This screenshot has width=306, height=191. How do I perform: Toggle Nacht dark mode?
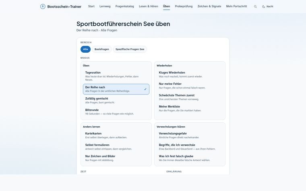click(x=268, y=6)
